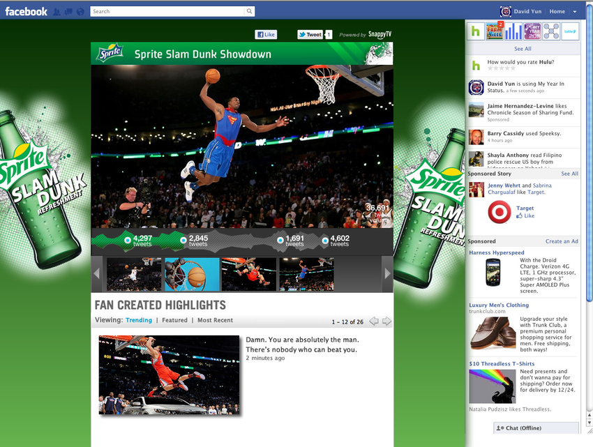The width and height of the screenshot is (593, 447).
Task: Click the Tweet button
Action: pyautogui.click(x=310, y=34)
